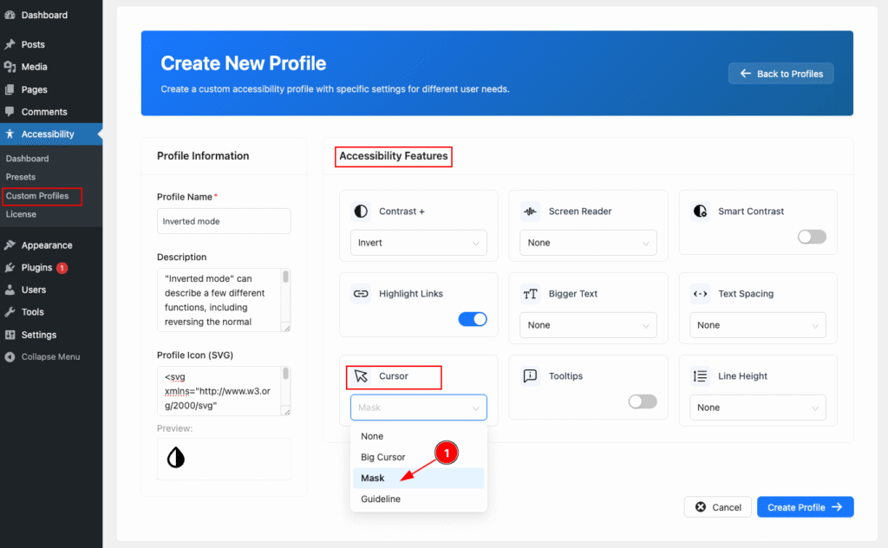The image size is (888, 548).
Task: Go Back to Profiles
Action: (780, 74)
